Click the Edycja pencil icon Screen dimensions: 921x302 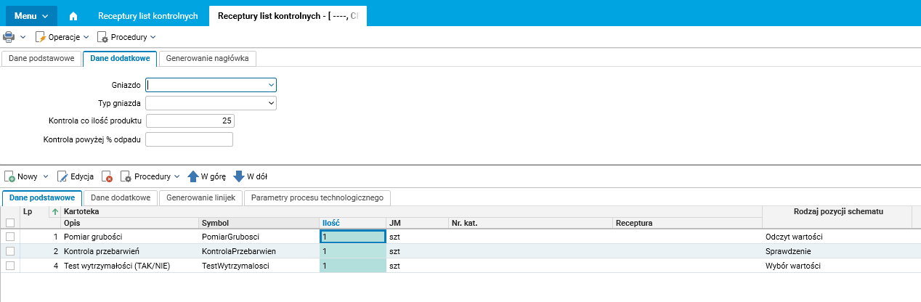click(x=62, y=176)
